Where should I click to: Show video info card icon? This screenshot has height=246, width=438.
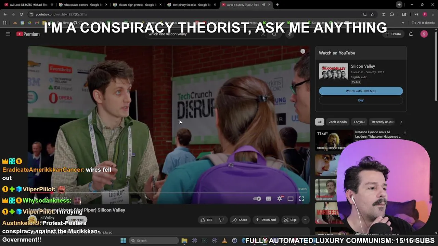303,51
